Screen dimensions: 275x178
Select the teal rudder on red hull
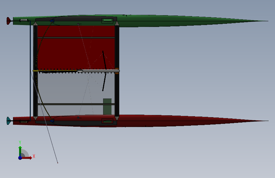(x=9, y=121)
